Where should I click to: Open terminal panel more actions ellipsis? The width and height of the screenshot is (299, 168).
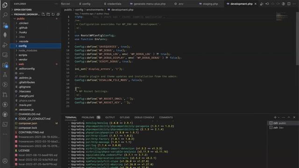tap(284, 117)
